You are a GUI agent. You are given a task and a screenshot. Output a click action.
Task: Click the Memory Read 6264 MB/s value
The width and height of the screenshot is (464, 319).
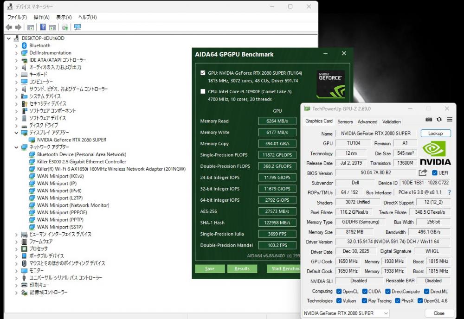pos(277,121)
